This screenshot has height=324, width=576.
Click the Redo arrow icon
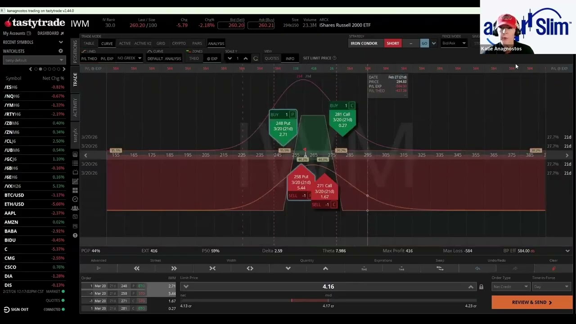(515, 268)
